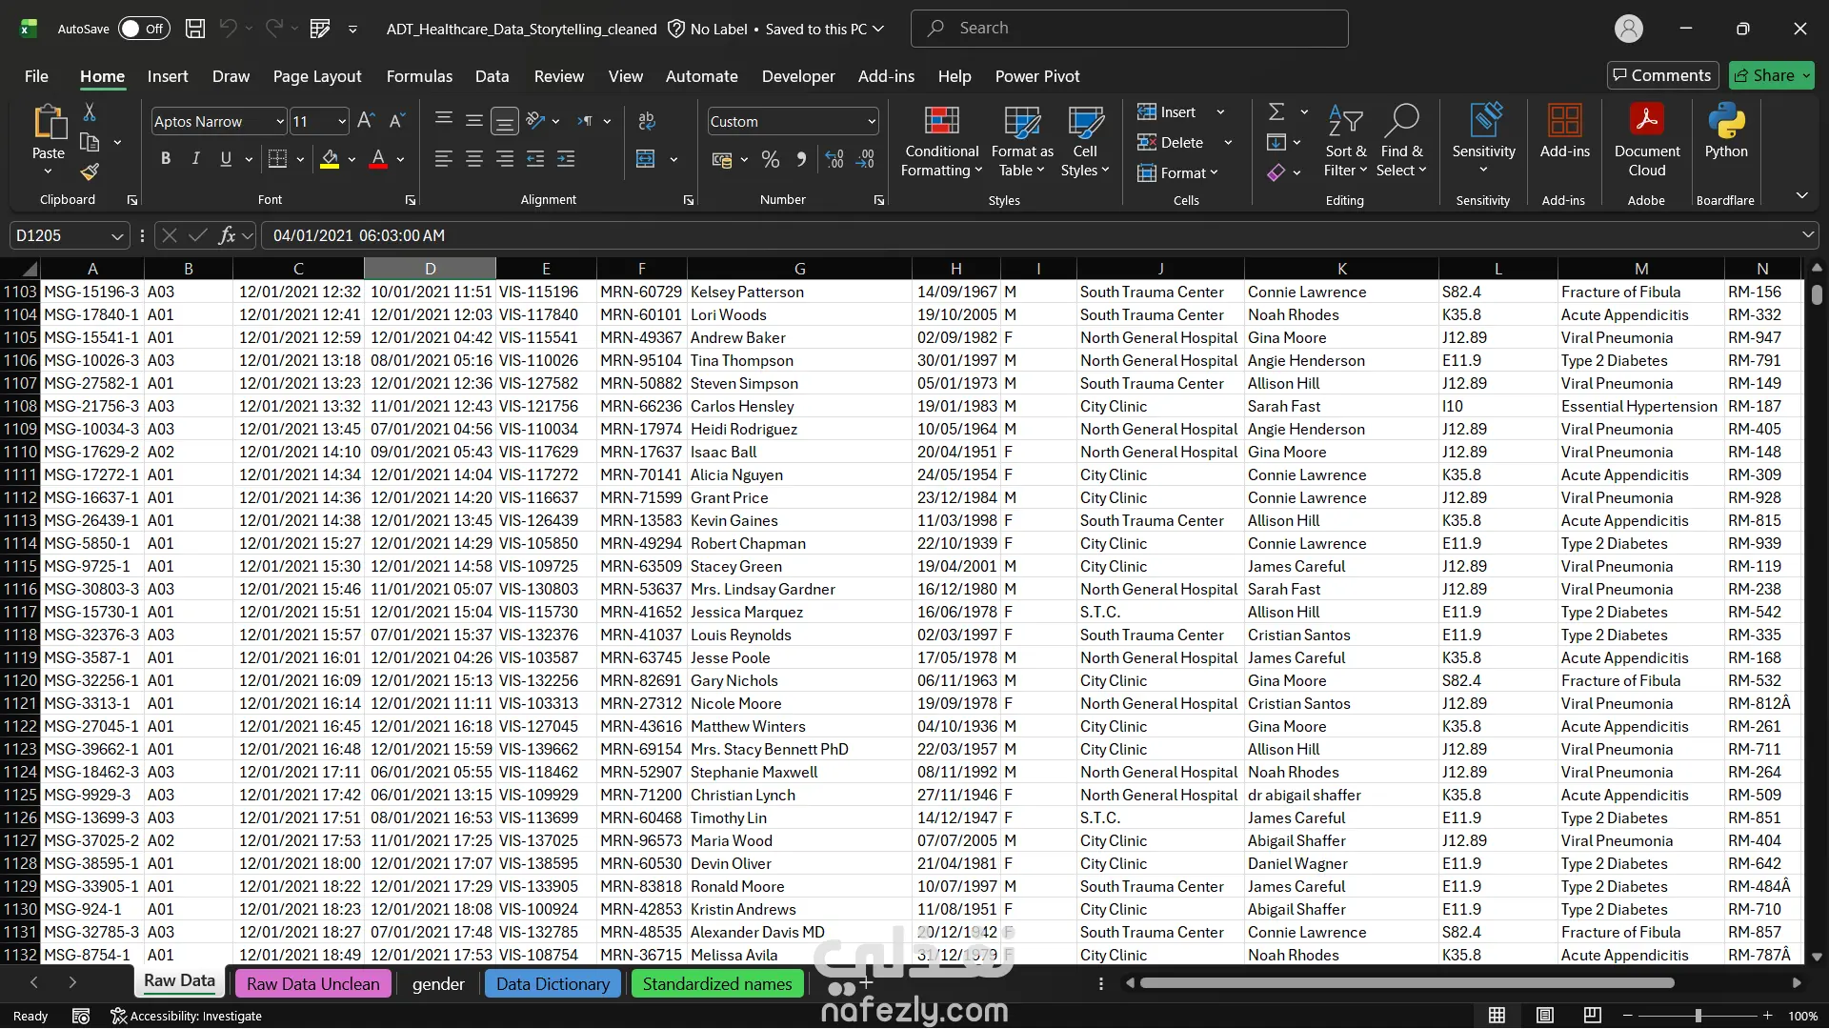Toggle the AutoSave switch

tap(144, 29)
